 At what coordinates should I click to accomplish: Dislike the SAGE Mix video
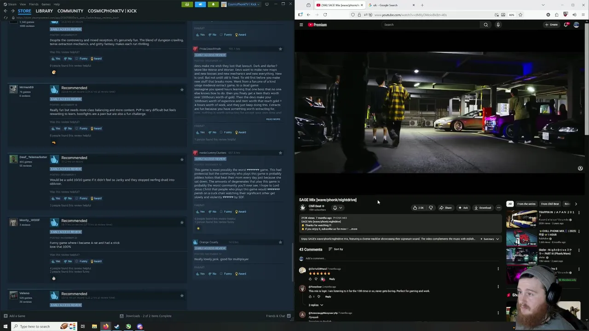tap(431, 208)
